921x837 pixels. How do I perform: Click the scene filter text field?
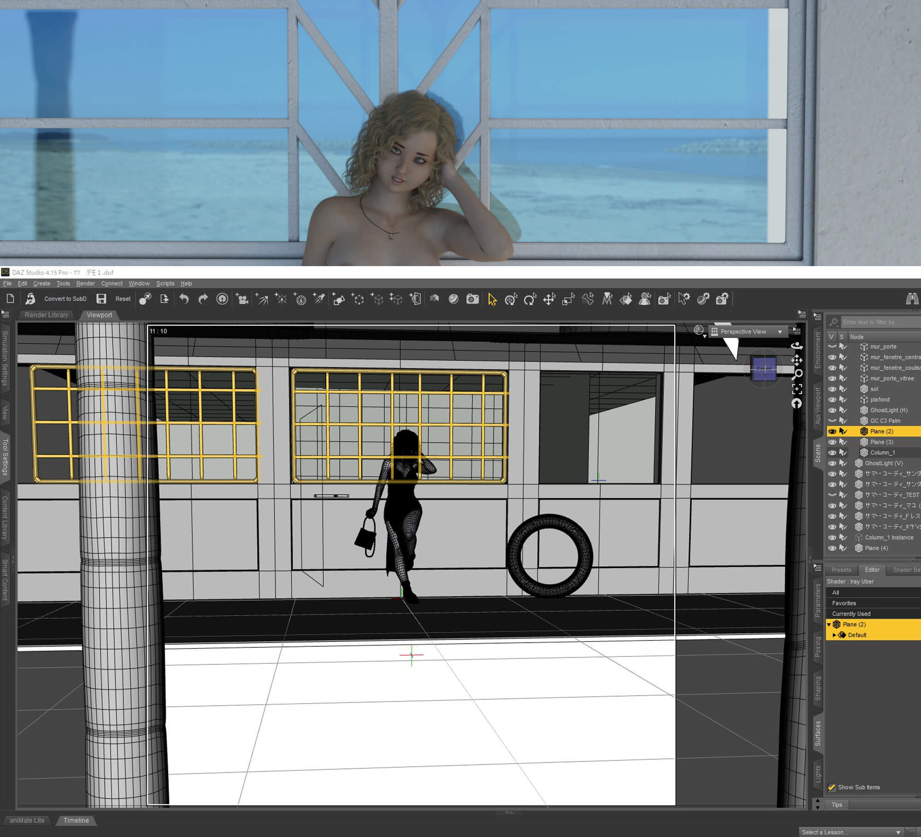pyautogui.click(x=880, y=322)
